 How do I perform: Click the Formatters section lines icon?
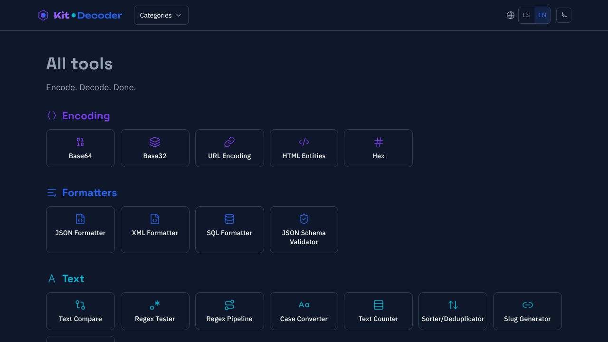52,192
